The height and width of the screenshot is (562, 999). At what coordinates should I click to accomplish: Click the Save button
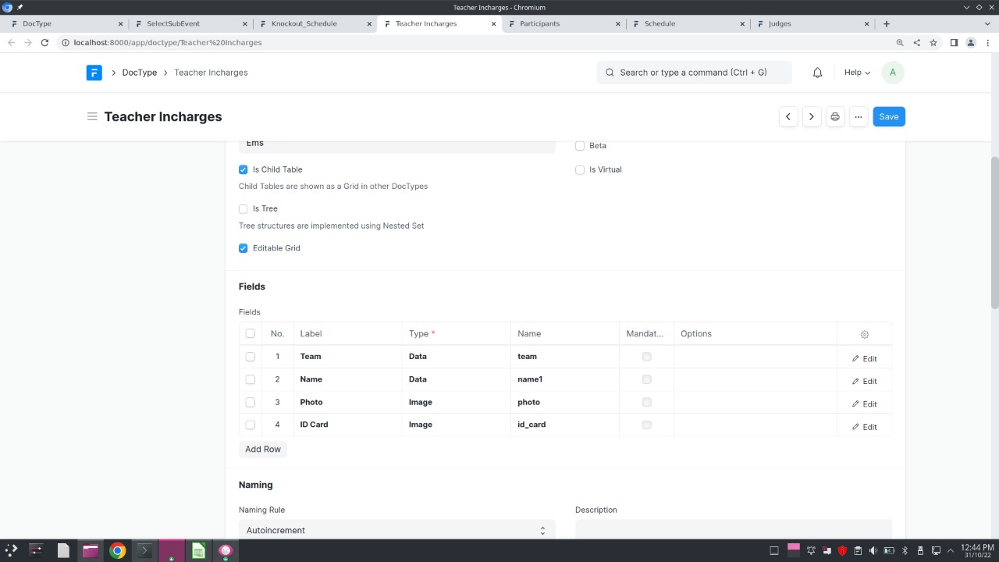(x=888, y=117)
